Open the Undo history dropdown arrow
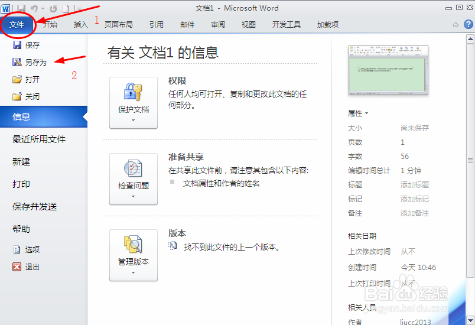Image resolution: width=475 pixels, height=325 pixels. (43, 8)
